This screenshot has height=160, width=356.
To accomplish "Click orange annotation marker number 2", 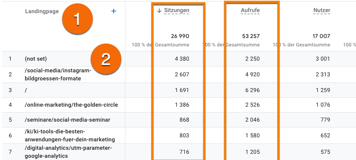I will click(106, 59).
